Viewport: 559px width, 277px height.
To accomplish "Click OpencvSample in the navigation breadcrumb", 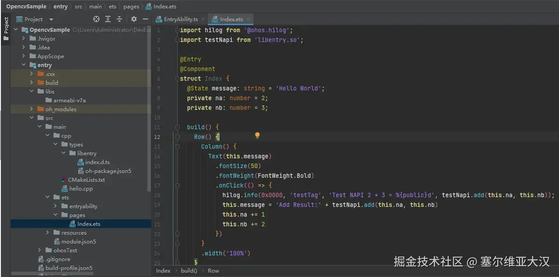I will [26, 7].
